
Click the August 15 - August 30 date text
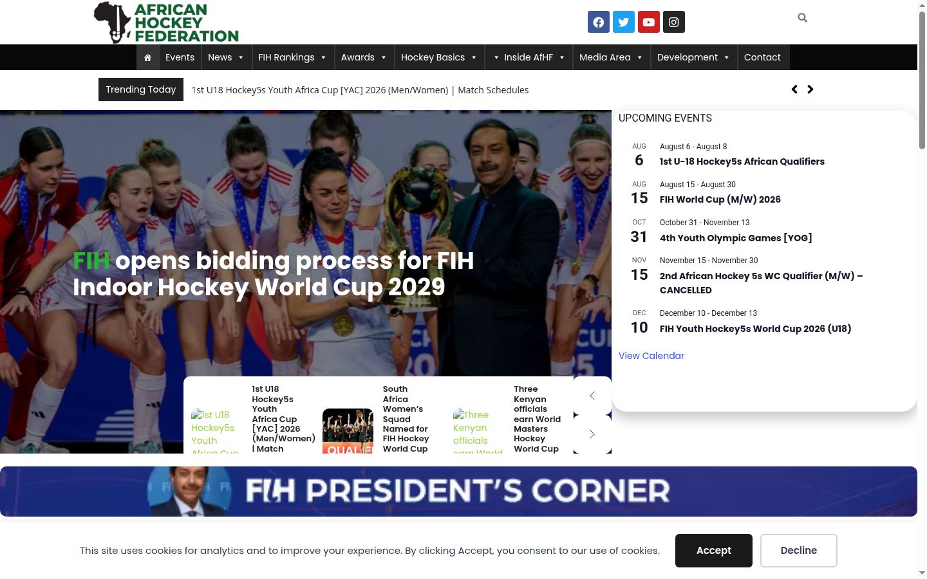point(698,185)
